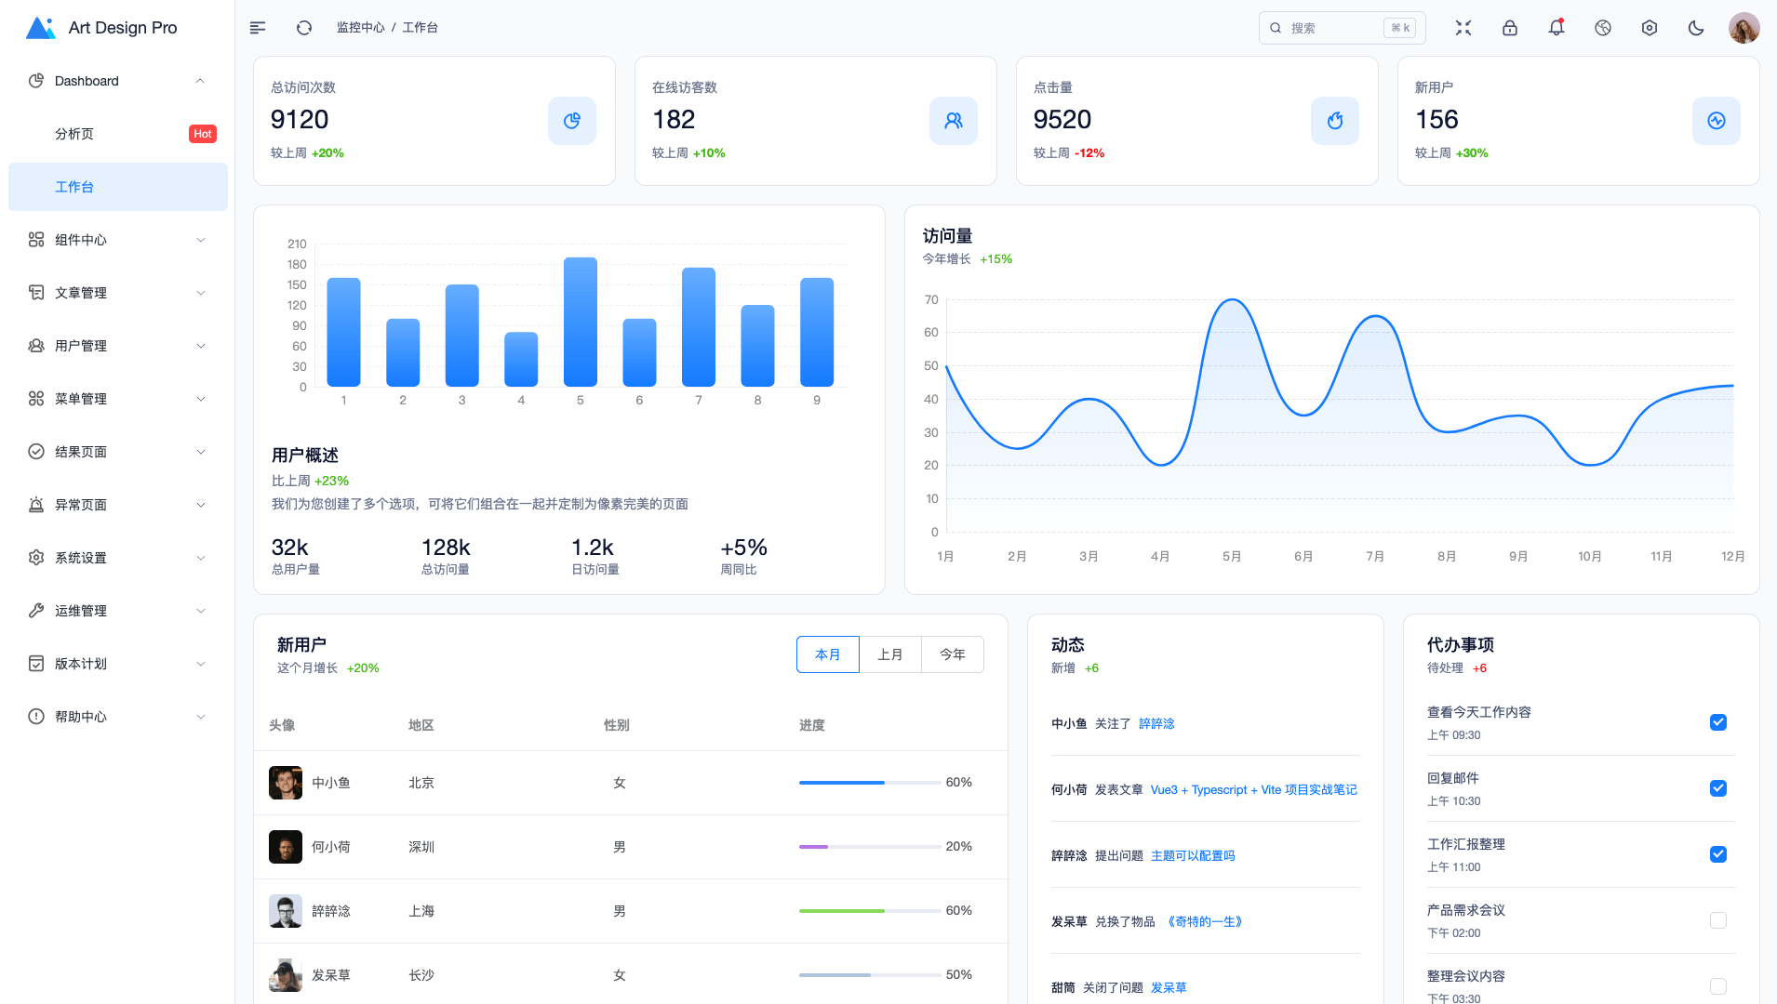Switch new users filter to 今年 tab
The height and width of the screenshot is (1004, 1777).
tap(952, 654)
